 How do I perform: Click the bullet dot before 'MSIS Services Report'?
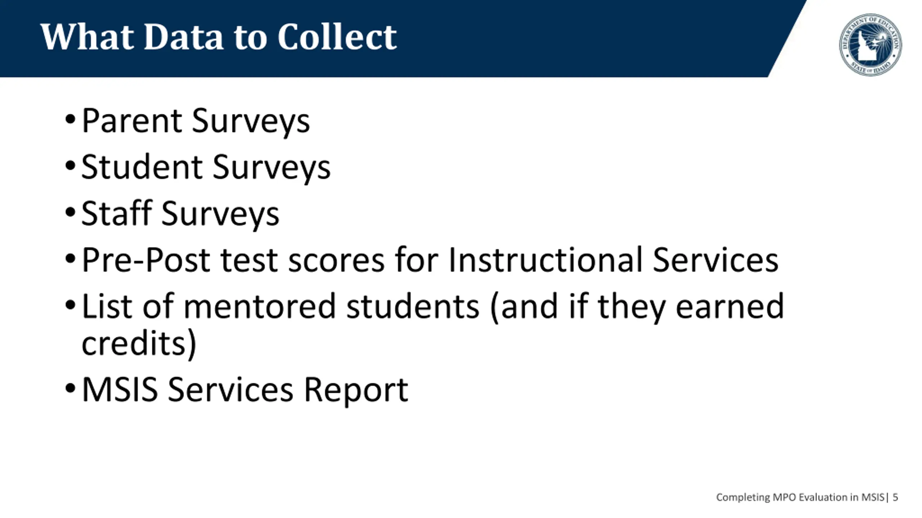pos(70,388)
